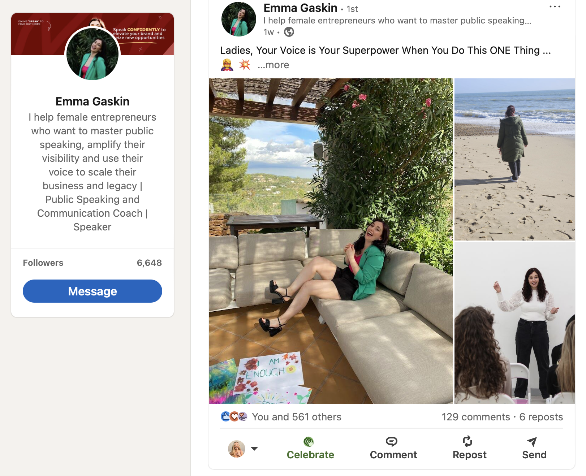The height and width of the screenshot is (476, 586).
Task: Expand post text with …more
Action: click(x=273, y=65)
